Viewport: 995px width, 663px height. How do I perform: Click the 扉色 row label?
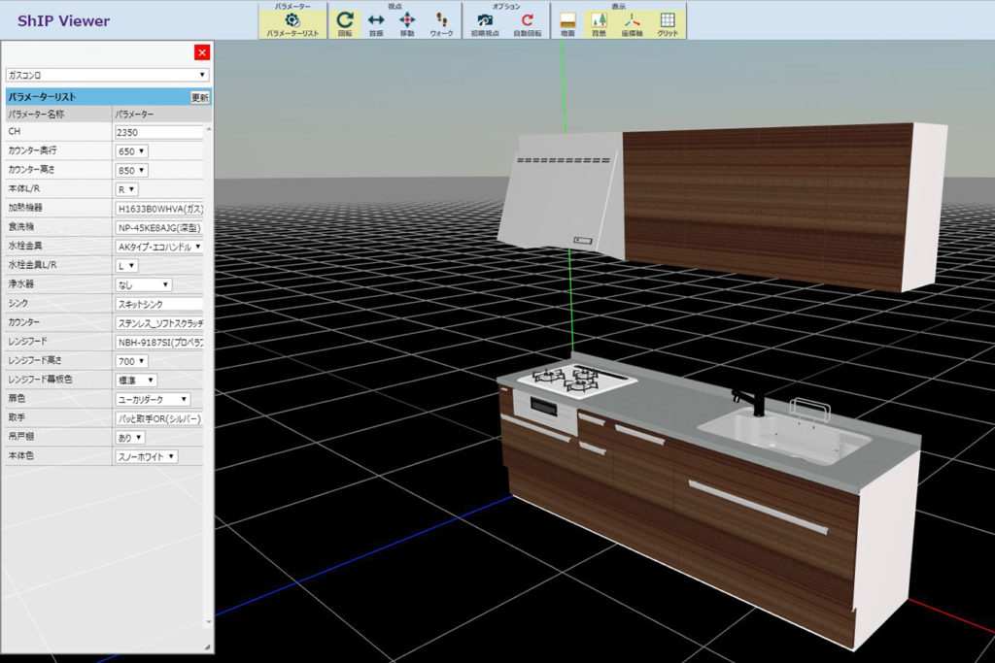click(17, 399)
